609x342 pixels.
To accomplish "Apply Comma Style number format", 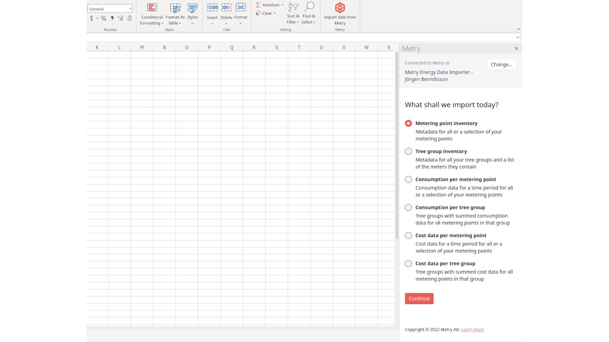I will coord(112,18).
